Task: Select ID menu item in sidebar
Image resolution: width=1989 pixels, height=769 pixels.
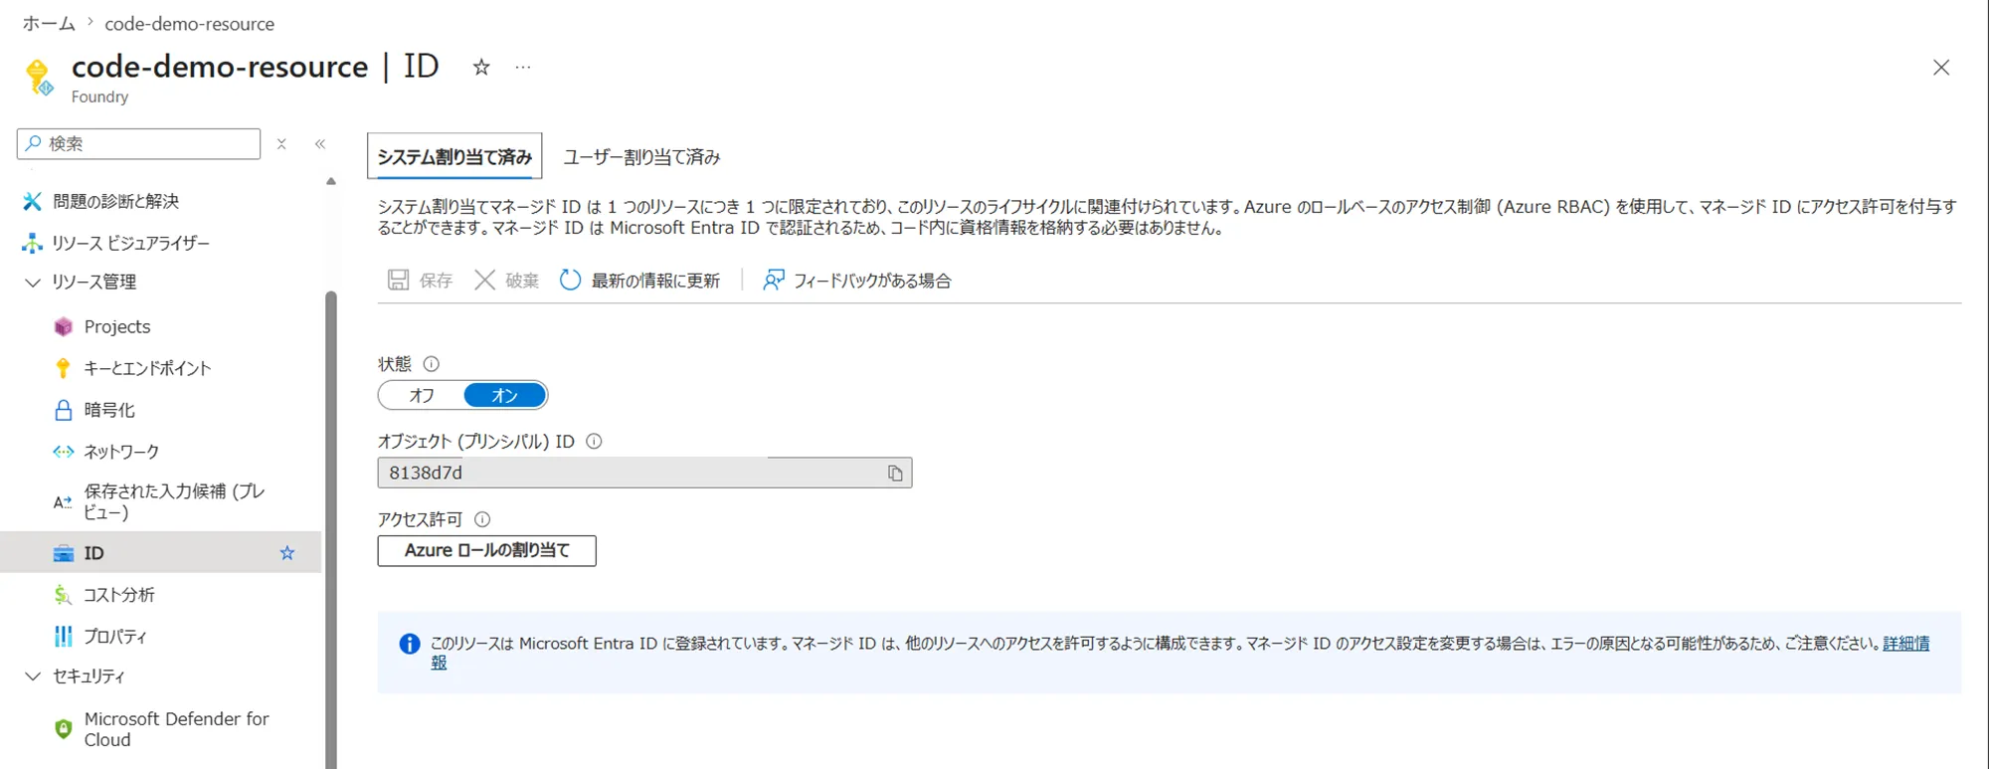Action: (x=161, y=552)
